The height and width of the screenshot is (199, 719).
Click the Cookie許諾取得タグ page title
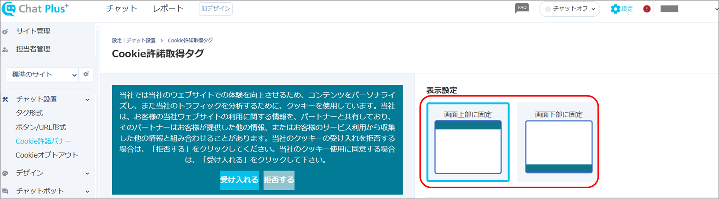click(157, 53)
